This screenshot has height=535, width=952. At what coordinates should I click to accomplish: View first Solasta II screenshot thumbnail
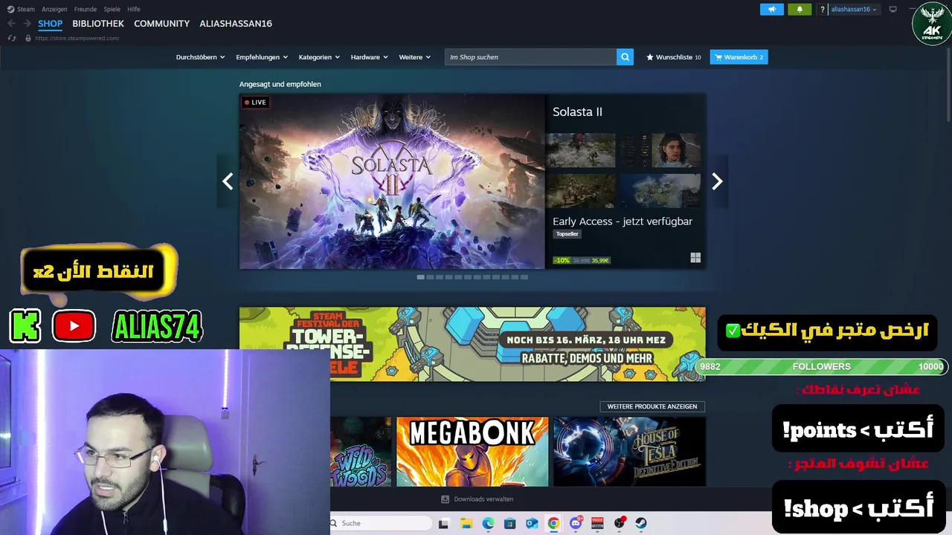[x=581, y=150]
